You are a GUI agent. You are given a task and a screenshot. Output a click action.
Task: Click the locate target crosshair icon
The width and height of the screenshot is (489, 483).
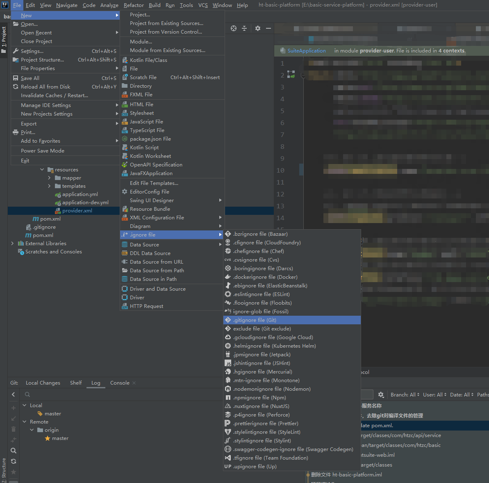tap(234, 28)
